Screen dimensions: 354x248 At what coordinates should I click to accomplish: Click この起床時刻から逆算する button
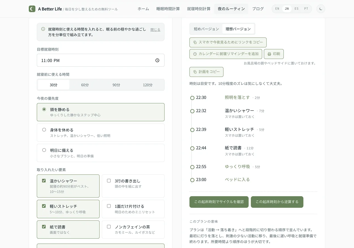coord(277,202)
